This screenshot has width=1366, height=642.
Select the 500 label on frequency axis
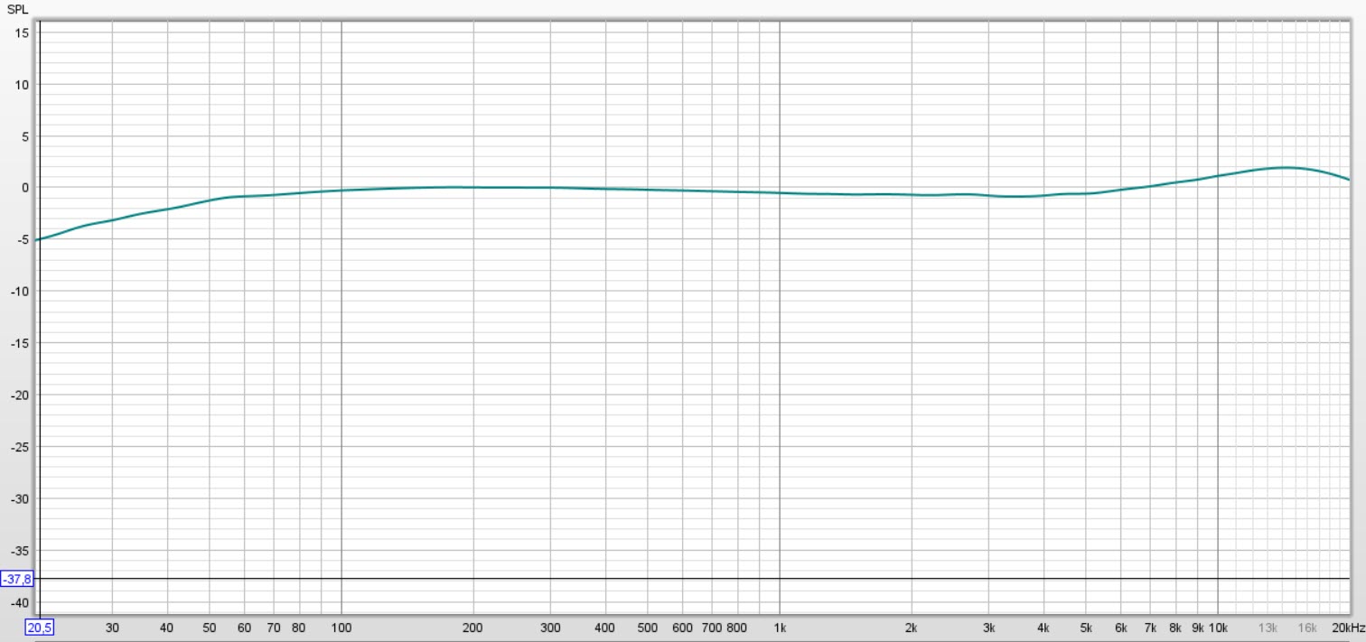coord(648,628)
